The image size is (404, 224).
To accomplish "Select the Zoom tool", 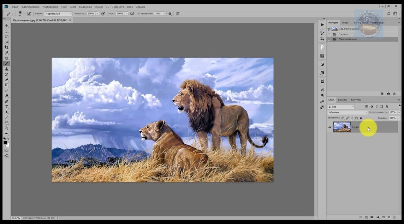I will coord(7,128).
